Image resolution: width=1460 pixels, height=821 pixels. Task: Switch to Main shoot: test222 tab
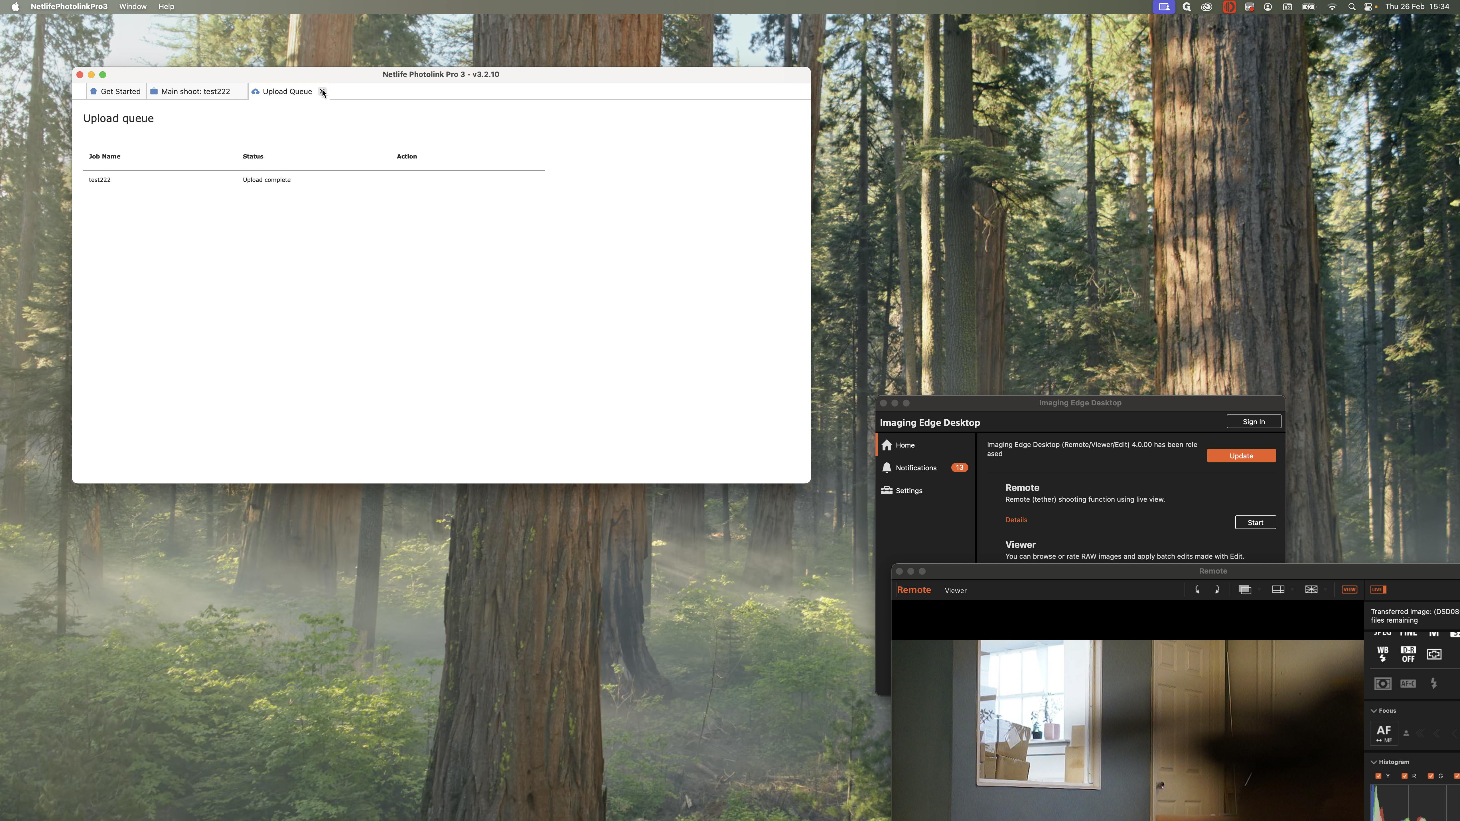pos(195,91)
